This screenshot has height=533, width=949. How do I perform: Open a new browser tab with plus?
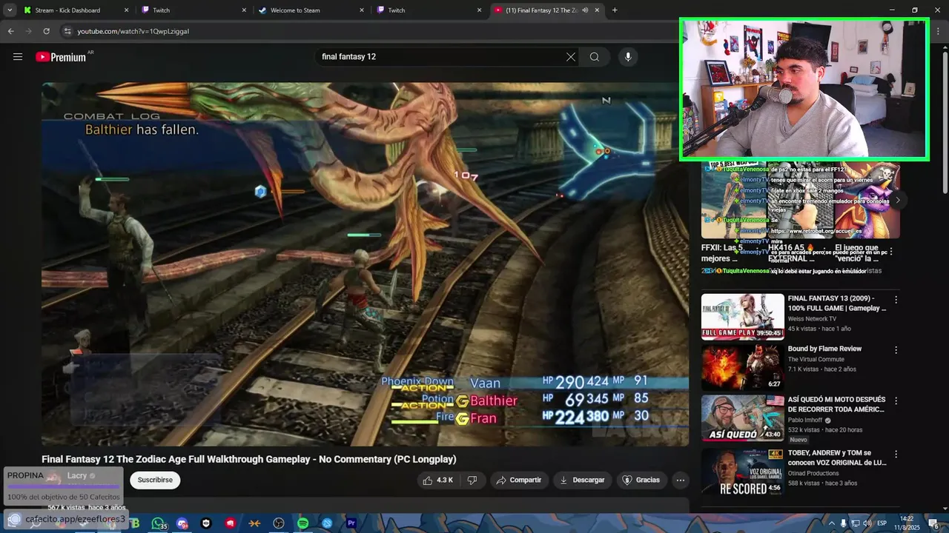[x=615, y=10]
